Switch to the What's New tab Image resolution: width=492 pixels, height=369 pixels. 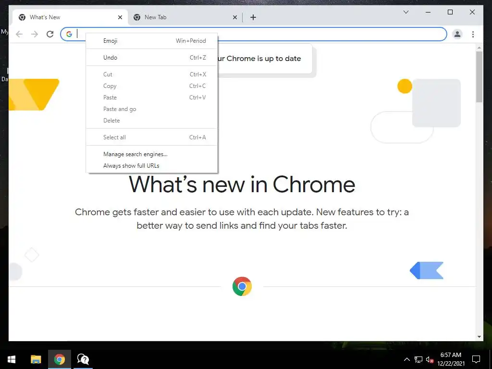70,17
